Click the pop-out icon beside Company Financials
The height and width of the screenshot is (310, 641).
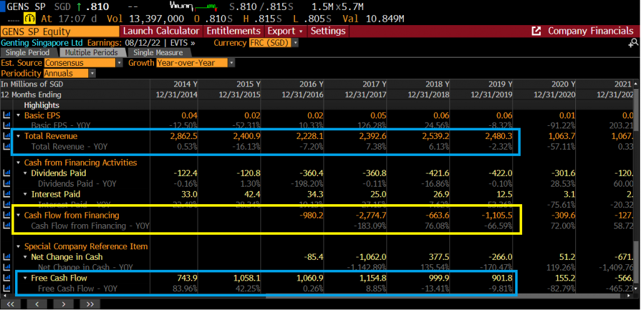(536, 31)
